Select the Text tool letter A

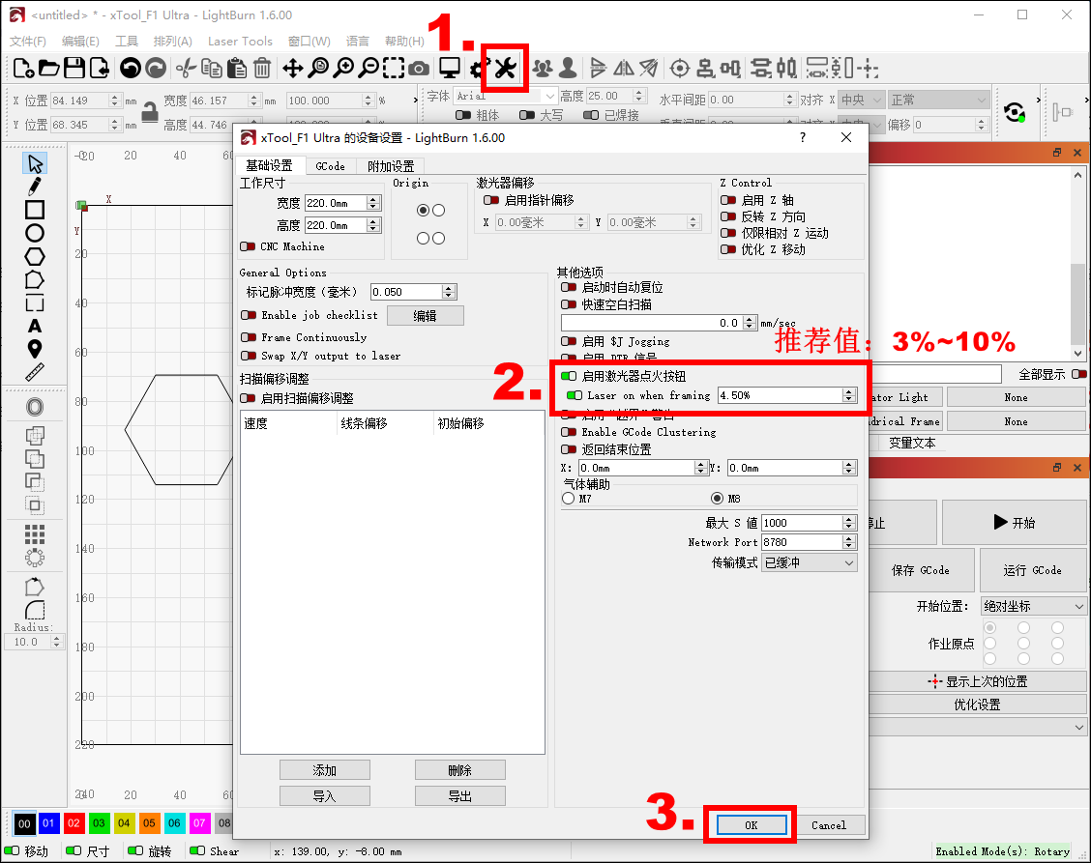35,326
